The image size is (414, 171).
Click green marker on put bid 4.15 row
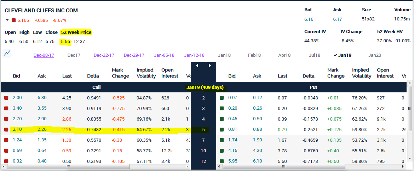click(x=222, y=151)
